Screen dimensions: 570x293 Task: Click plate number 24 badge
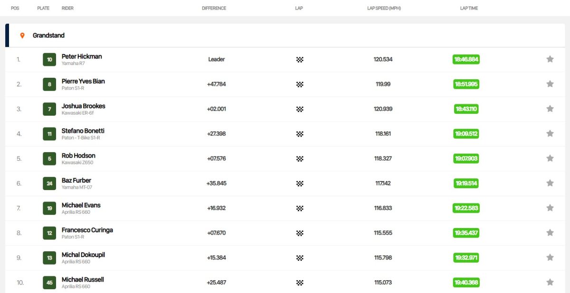click(49, 183)
